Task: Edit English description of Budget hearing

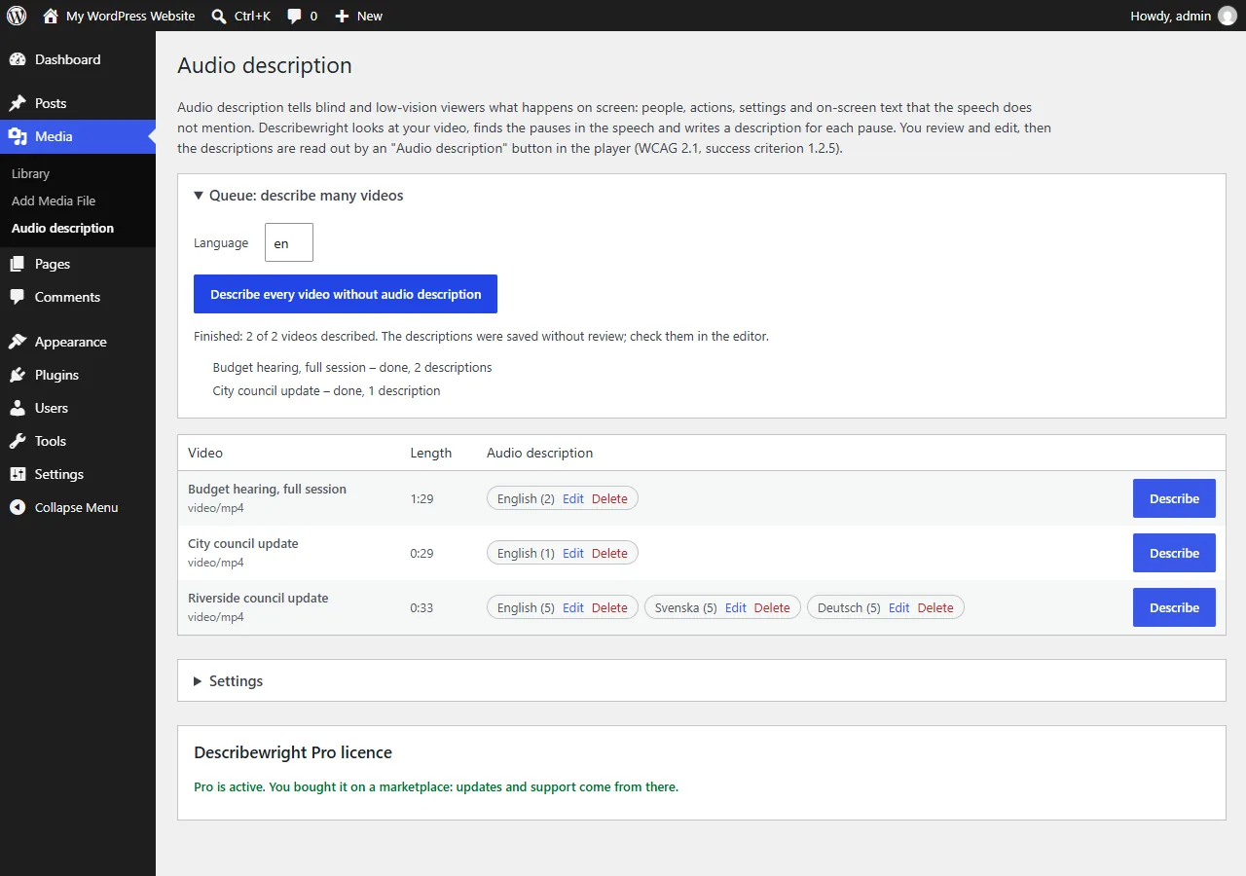Action: click(x=573, y=498)
